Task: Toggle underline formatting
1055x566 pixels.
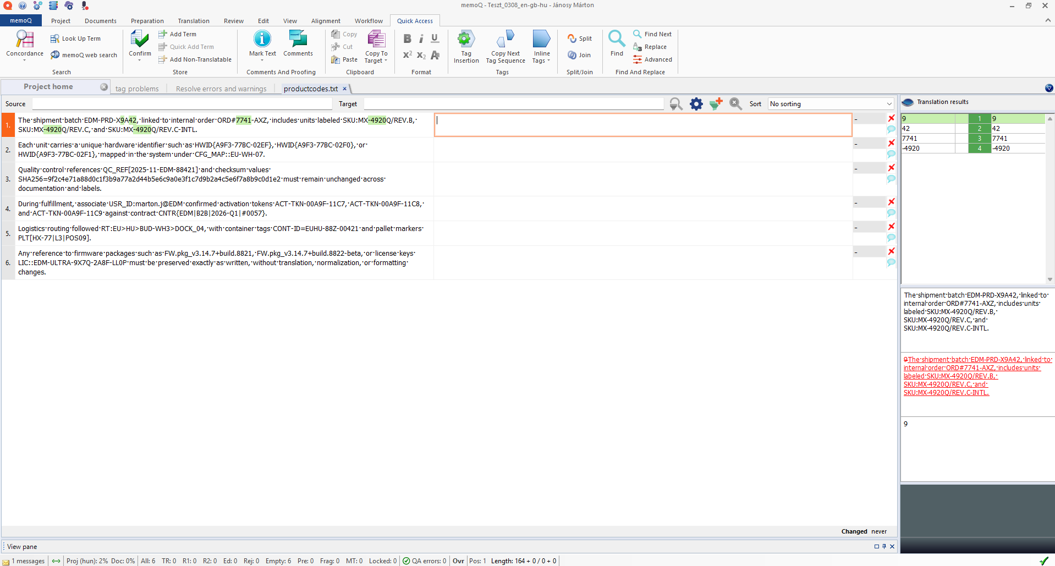Action: pos(435,39)
